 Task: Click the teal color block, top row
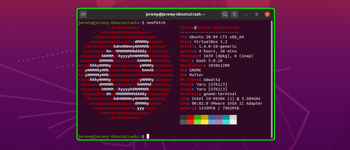click(226, 117)
